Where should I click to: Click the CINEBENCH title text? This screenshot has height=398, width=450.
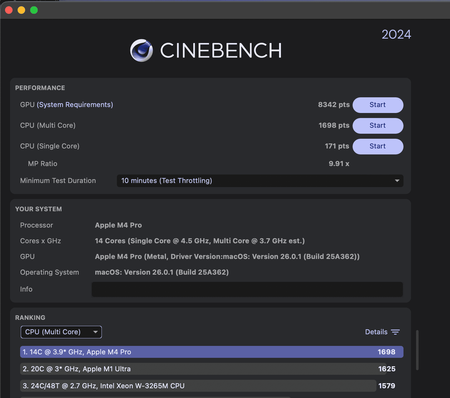(221, 51)
